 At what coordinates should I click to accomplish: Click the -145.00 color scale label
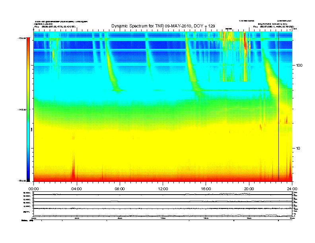[x=22, y=110]
